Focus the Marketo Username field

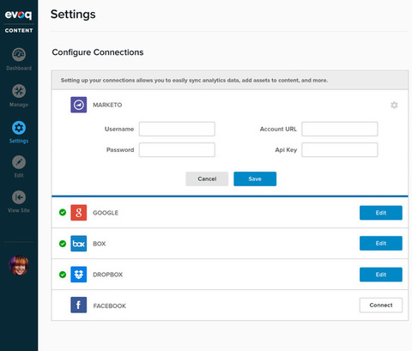tap(177, 129)
